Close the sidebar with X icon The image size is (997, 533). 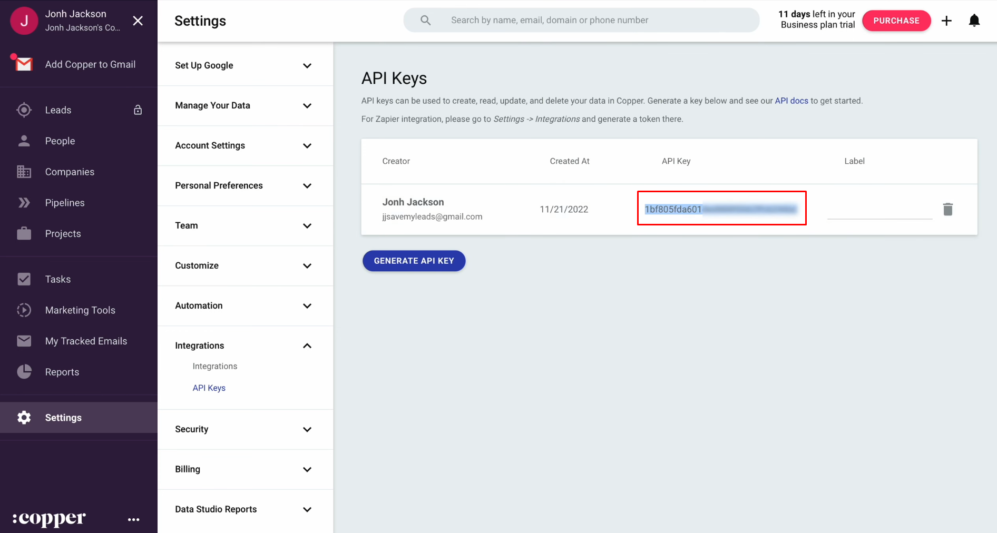138,21
